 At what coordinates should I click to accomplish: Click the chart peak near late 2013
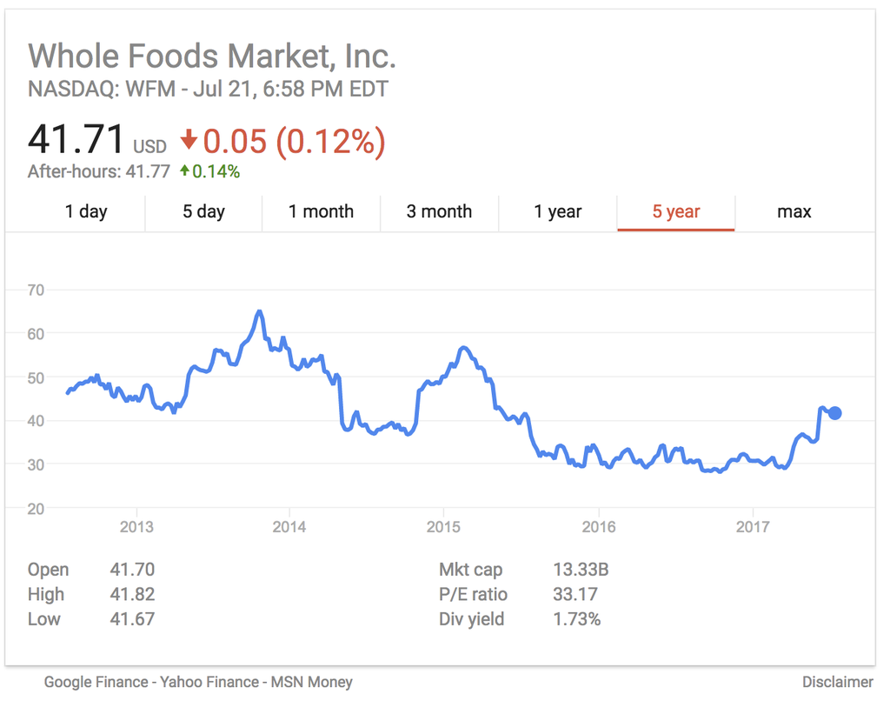[259, 311]
